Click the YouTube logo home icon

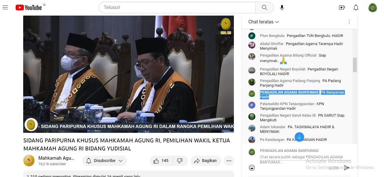[29, 8]
